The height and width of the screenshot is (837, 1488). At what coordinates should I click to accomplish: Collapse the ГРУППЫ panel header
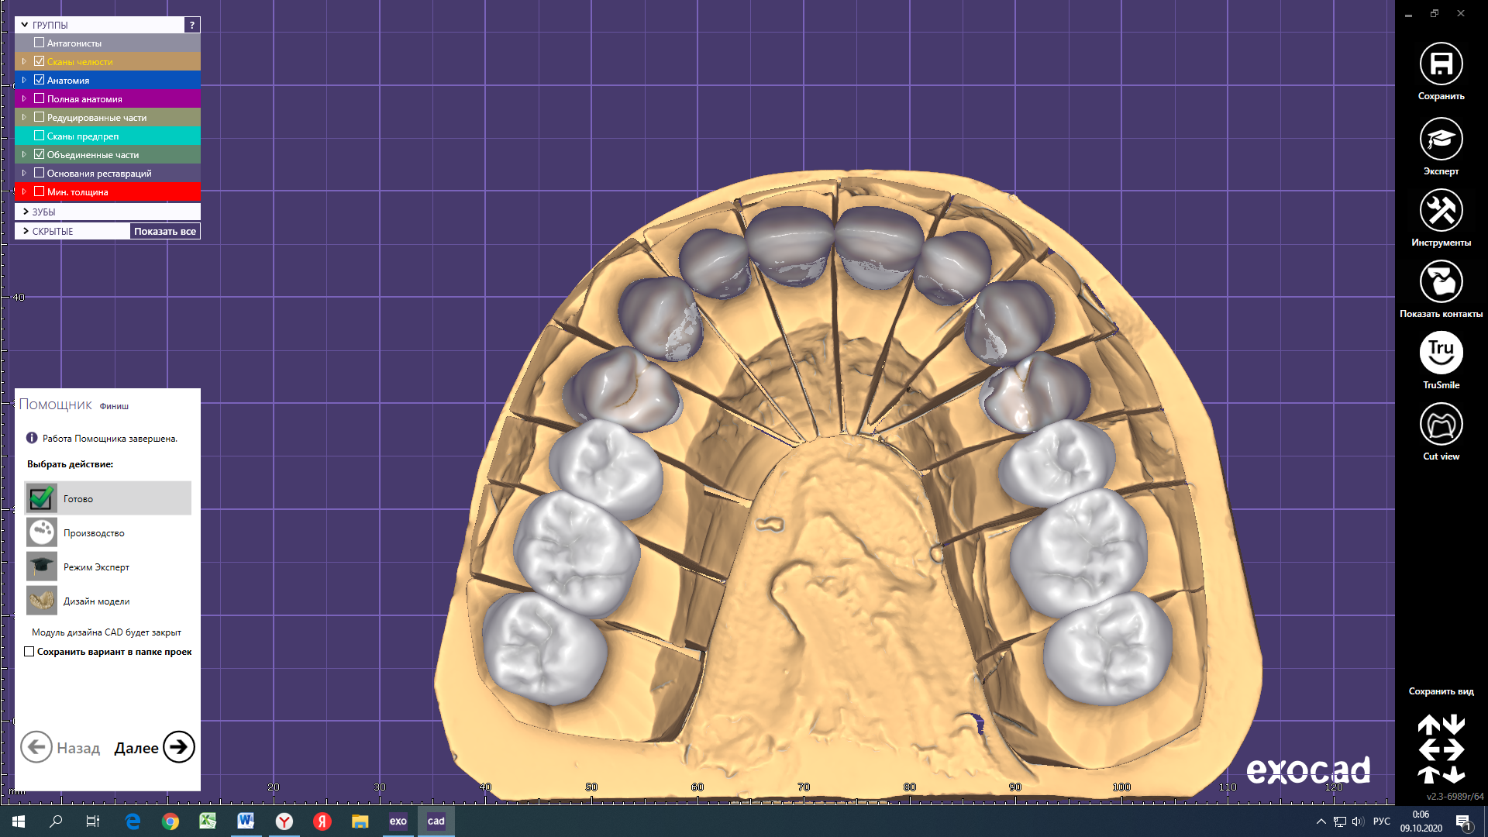pos(25,25)
